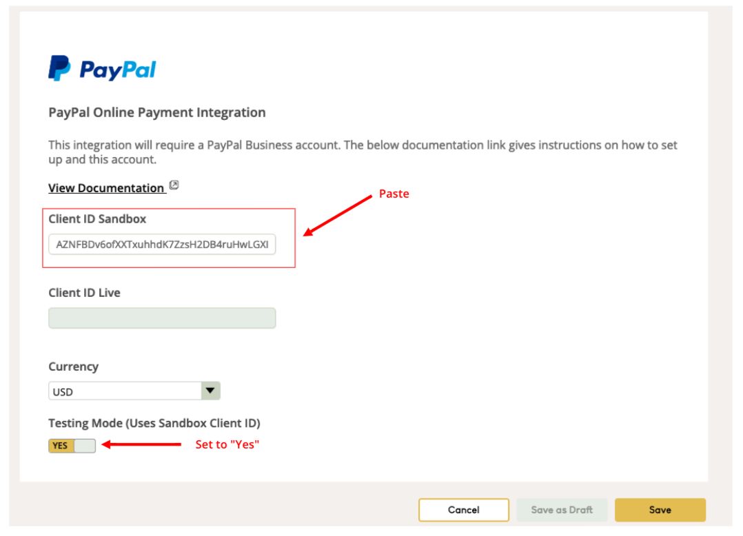743x536 pixels.
Task: Click the PayPal double-P logo icon
Action: tap(59, 69)
